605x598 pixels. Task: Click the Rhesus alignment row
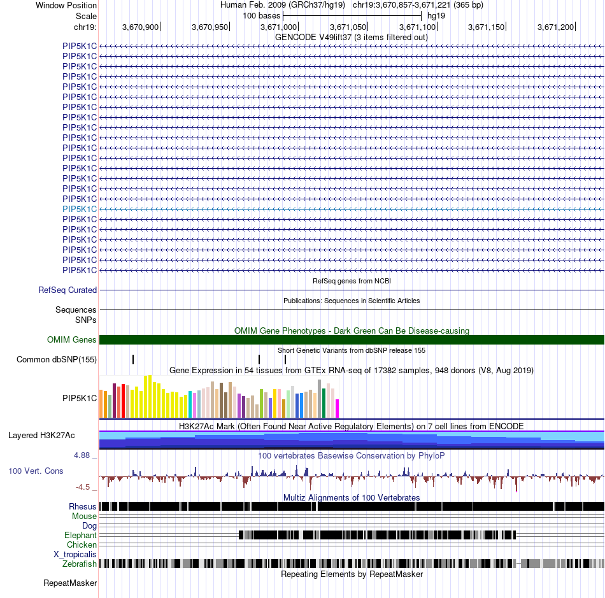[x=352, y=506]
